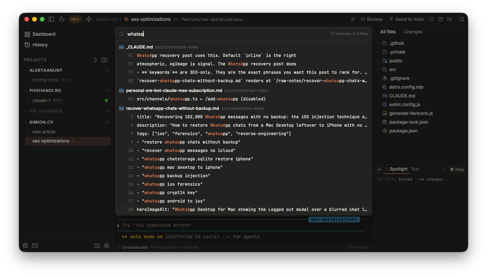Select the Run tab next to Spotlight
The image size is (487, 277).
(415, 169)
